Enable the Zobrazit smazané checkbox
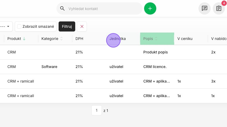This screenshot has width=227, height=127. (x=19, y=26)
